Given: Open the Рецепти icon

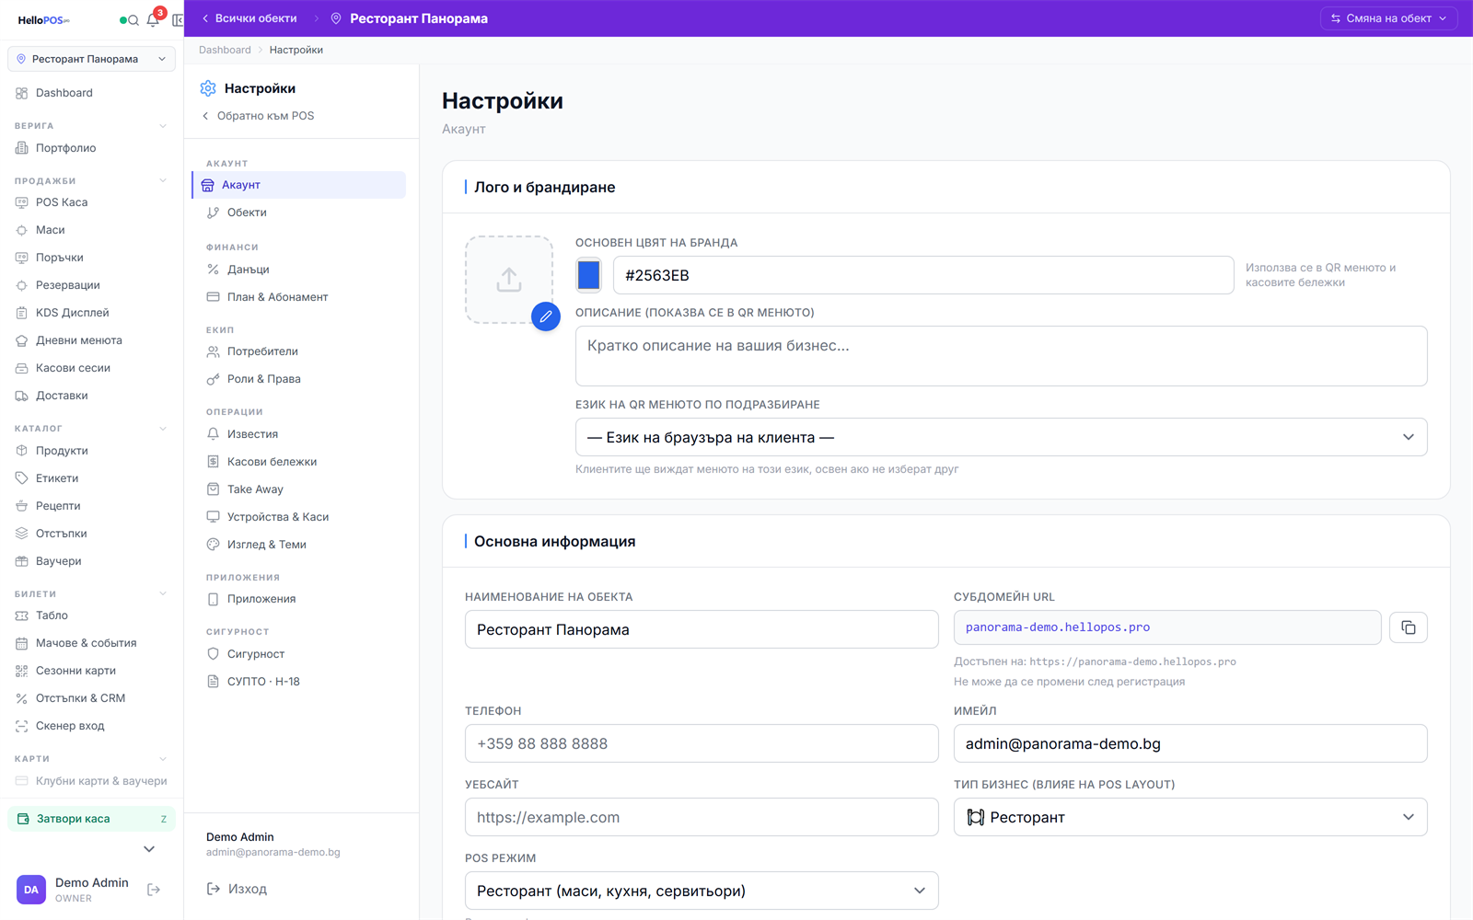Looking at the screenshot, I should [x=22, y=506].
